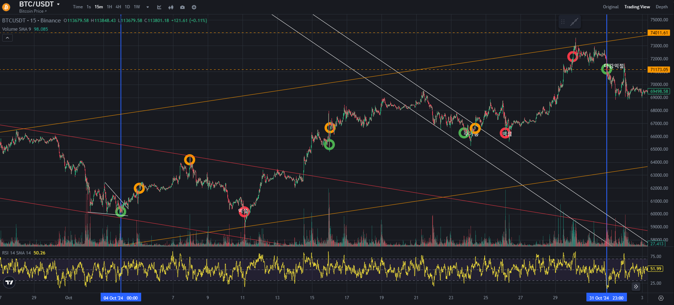674x305 pixels.
Task: Switch to the Original chart view
Action: [611, 7]
